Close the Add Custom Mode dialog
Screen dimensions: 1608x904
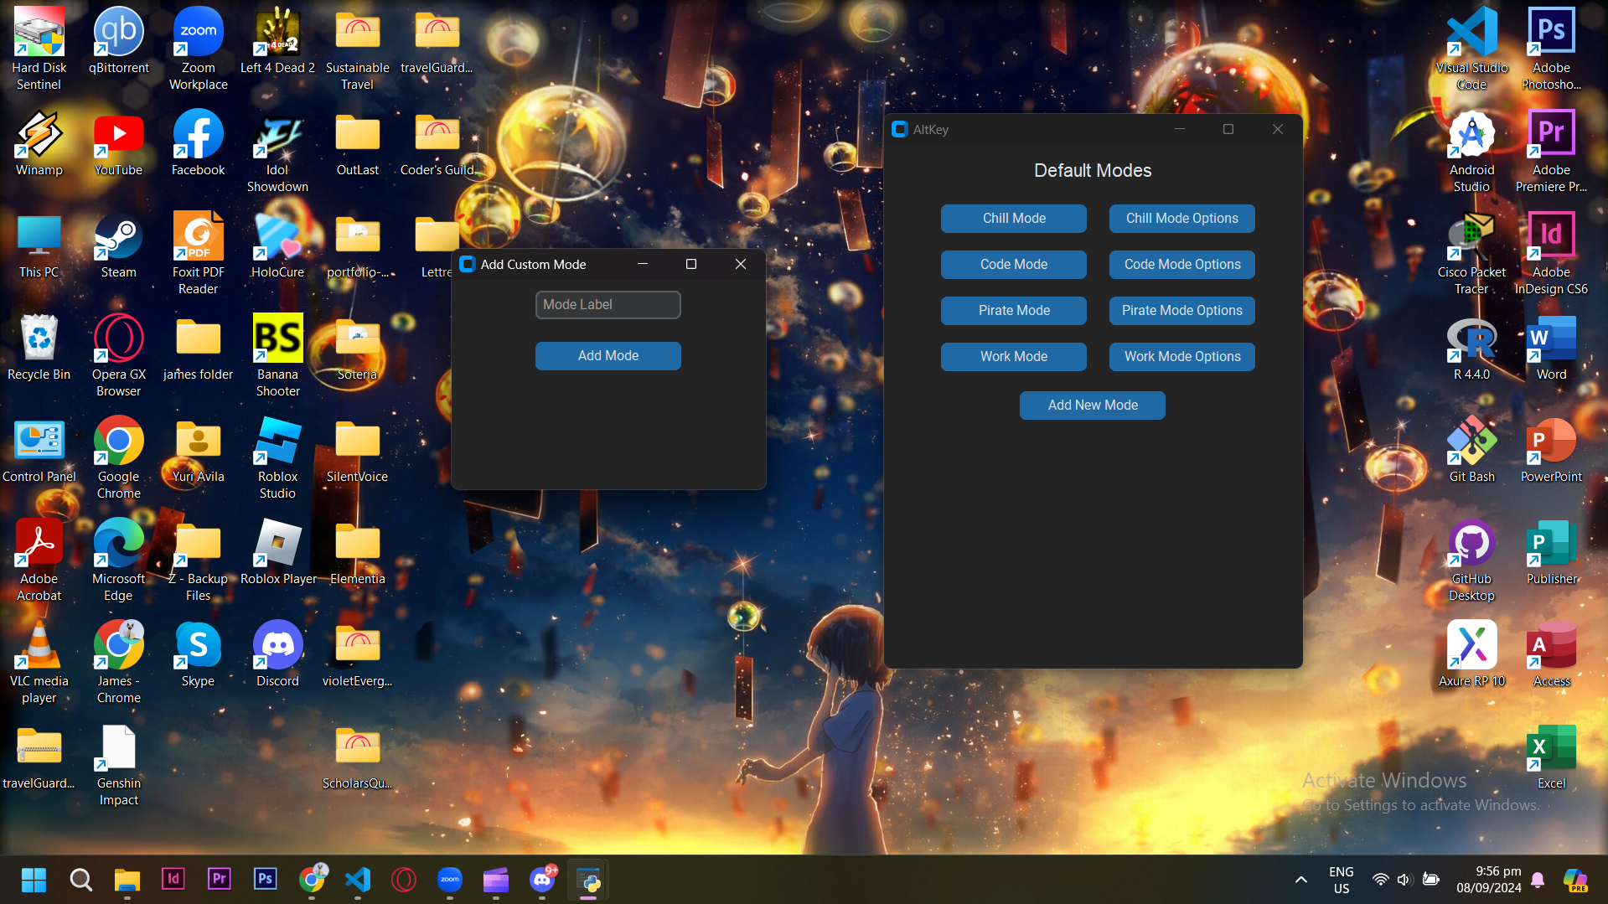click(x=741, y=264)
